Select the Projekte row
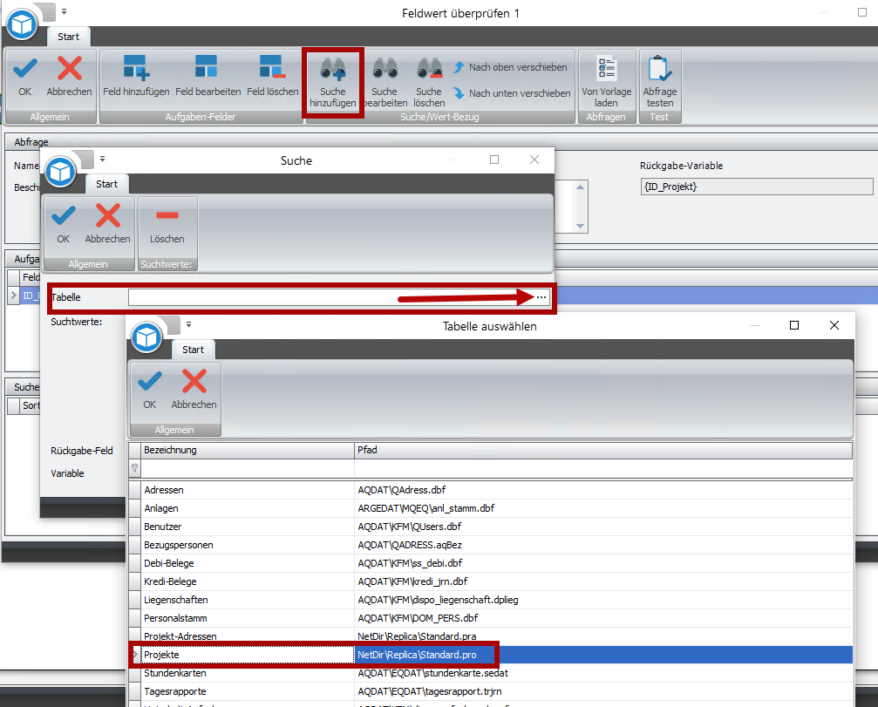 tap(490, 655)
